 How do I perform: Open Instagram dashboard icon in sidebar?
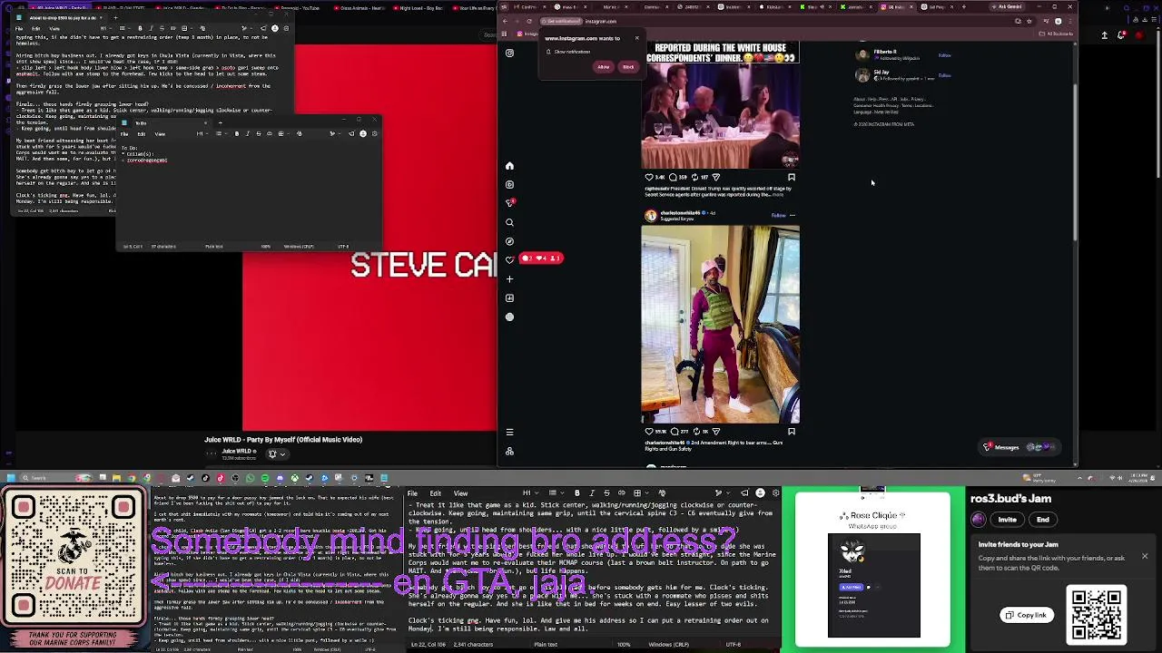click(509, 297)
